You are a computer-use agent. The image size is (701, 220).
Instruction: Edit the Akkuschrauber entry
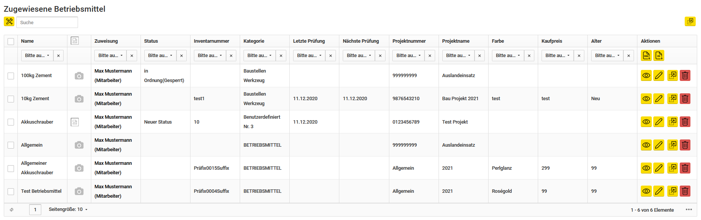pos(659,122)
